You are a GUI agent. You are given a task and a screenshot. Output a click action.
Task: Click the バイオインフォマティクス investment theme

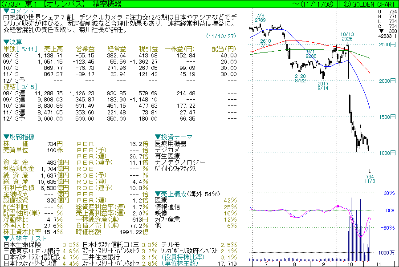click(x=175, y=169)
